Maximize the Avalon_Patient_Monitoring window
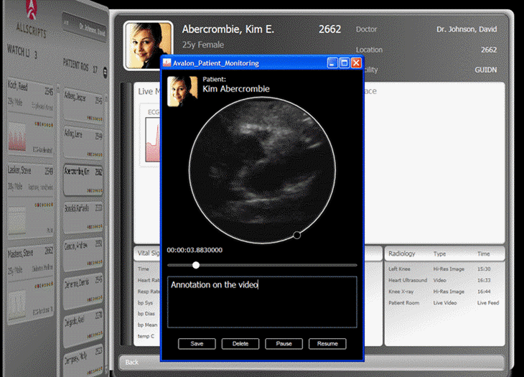524x377 pixels. (x=344, y=63)
